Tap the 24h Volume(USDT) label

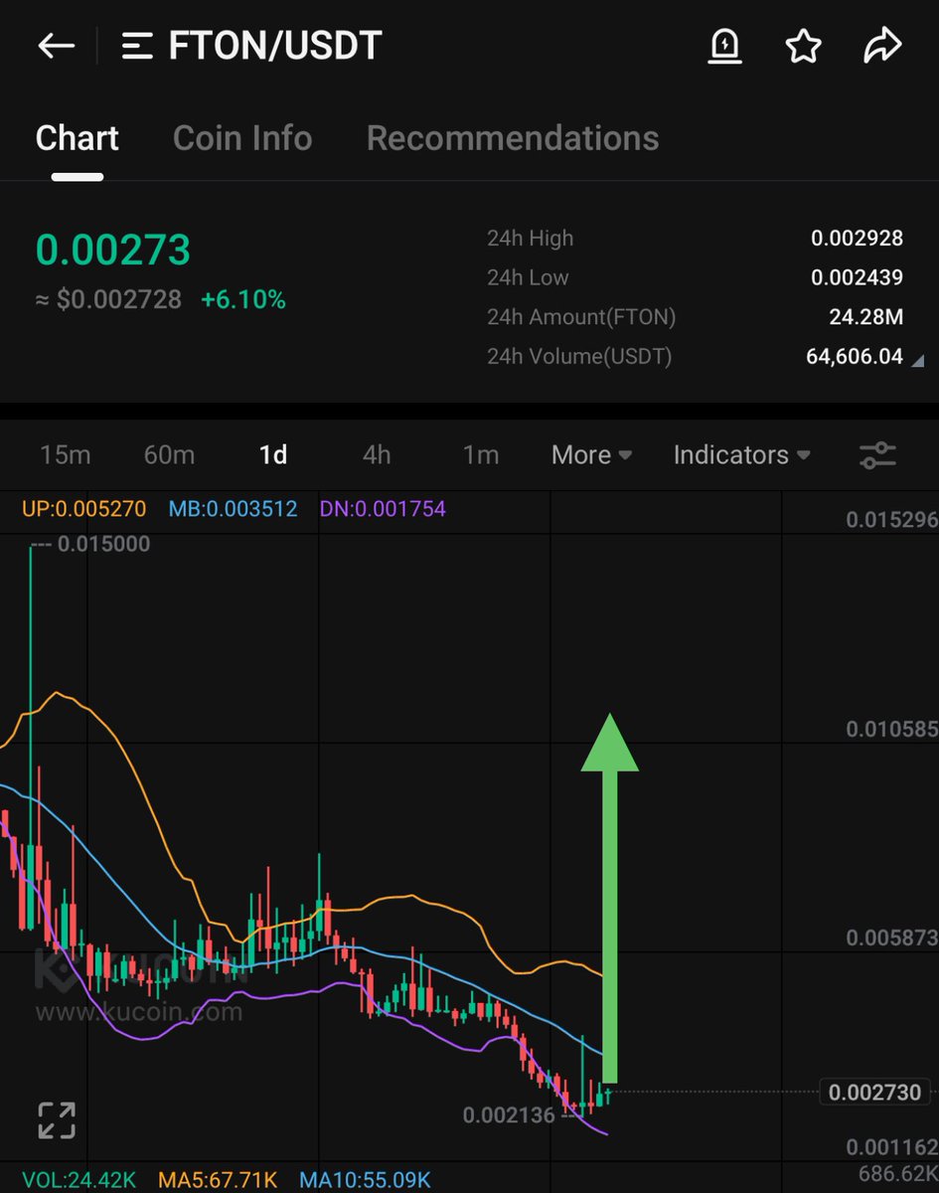click(x=579, y=356)
